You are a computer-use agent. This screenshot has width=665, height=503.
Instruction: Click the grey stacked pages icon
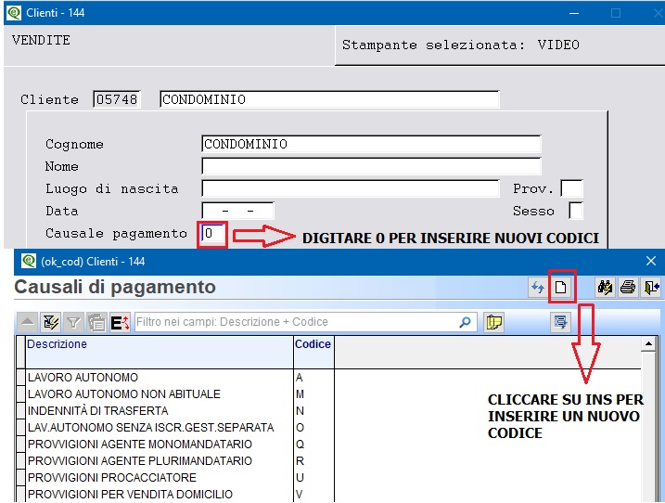pos(96,323)
